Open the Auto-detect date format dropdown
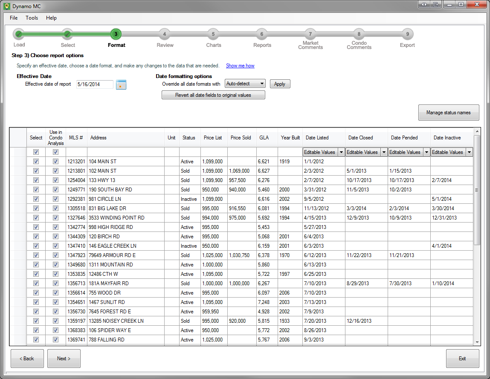Viewport: 490px width, 379px height. [x=245, y=84]
